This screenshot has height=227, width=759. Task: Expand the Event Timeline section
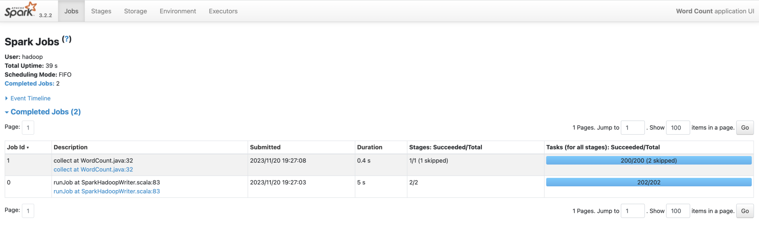(30, 98)
